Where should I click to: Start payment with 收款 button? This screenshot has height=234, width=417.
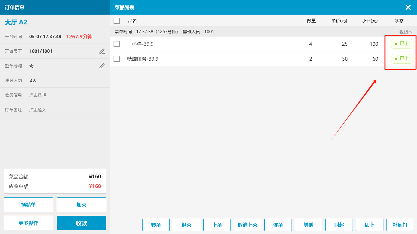click(82, 223)
